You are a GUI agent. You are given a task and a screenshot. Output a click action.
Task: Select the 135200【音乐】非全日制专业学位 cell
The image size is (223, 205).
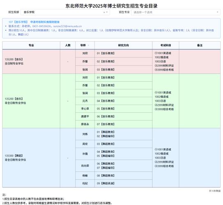click(x=31, y=101)
